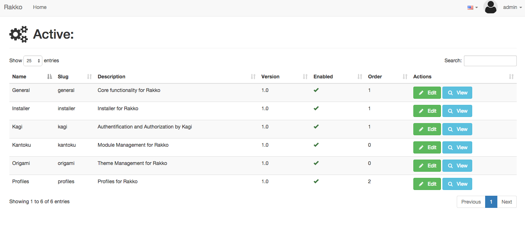Click the gears icon beside Active heading

pos(19,34)
